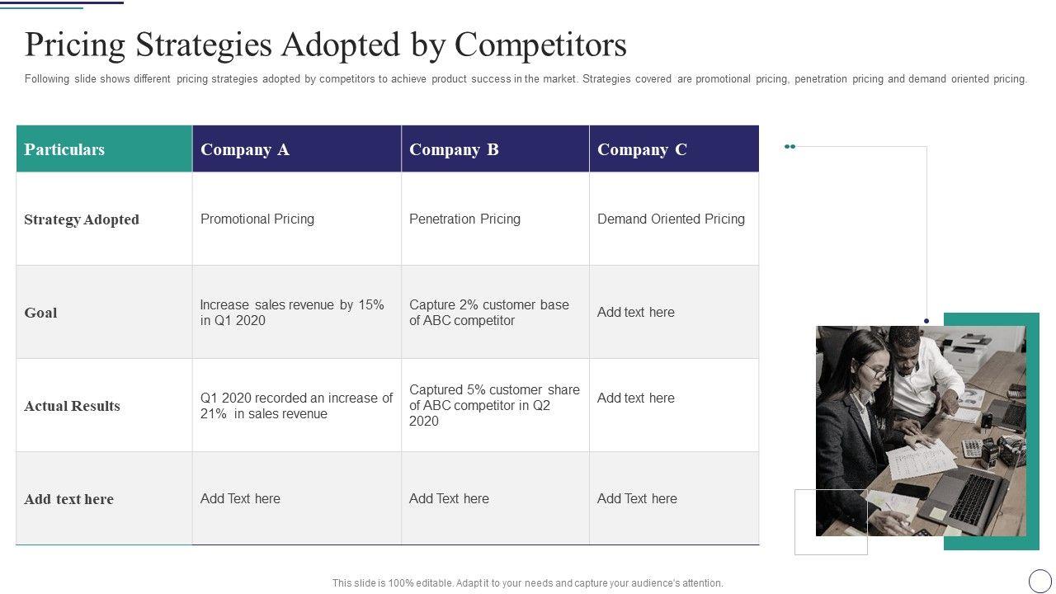Image resolution: width=1056 pixels, height=594 pixels.
Task: Click the 'Particulars' teal header cell
Action: pos(104,149)
